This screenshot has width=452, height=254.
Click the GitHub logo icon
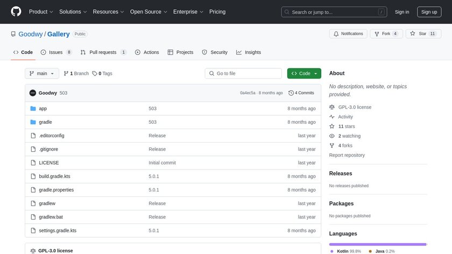coord(16,12)
